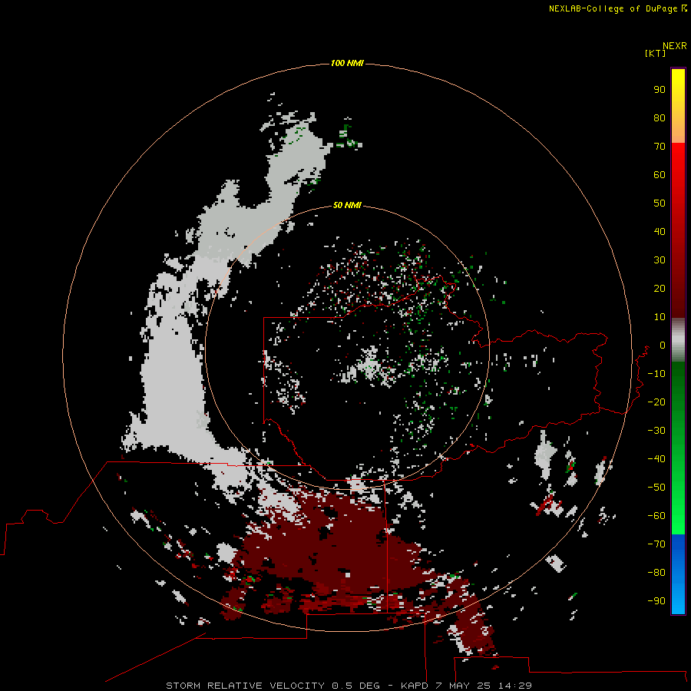Image resolution: width=691 pixels, height=691 pixels.
Task: Click the -50 value on velocity scale
Action: (656, 488)
